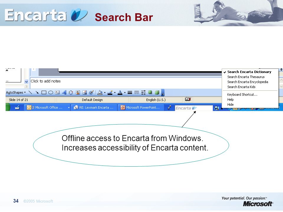
Task: Click next slide double-arrow button
Action: [281, 69]
